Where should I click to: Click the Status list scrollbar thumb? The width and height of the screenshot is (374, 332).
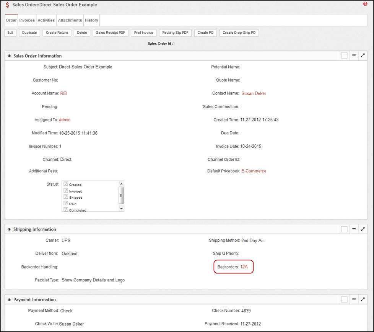click(x=121, y=195)
